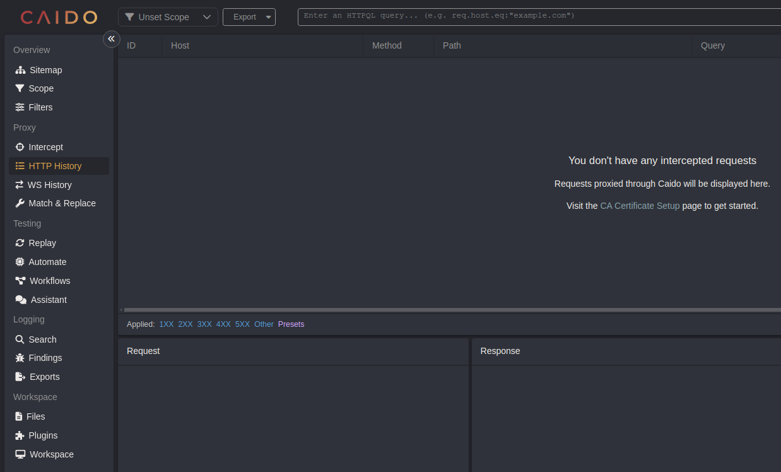Toggle the 1XX status filter

(x=167, y=324)
